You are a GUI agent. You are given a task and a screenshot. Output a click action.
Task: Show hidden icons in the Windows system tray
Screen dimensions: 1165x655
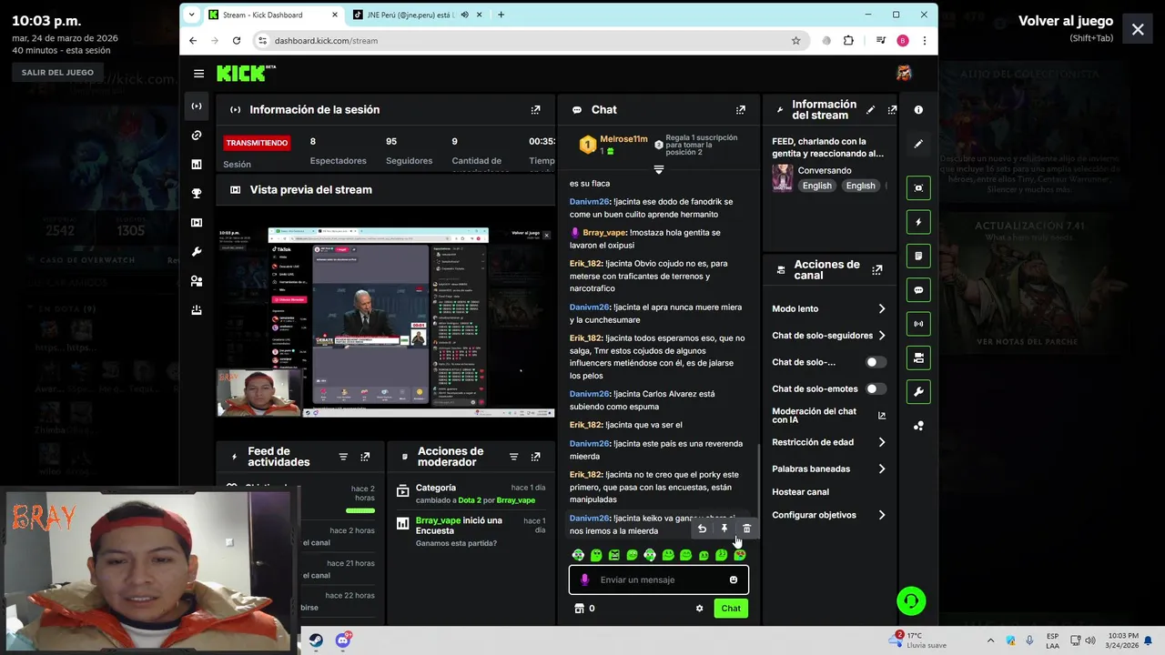[x=990, y=640]
